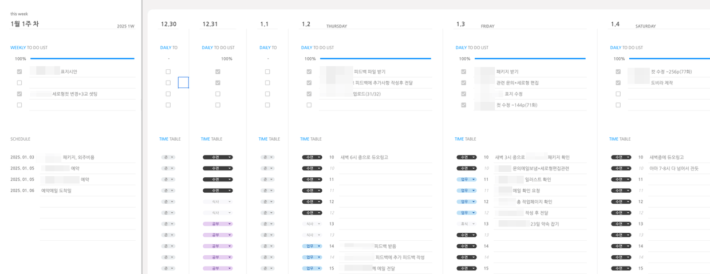710x274 pixels.
Task: Open the 수면 dropdown beside 아마 7-8시 다 넘어서 잔듯
Action: (x=621, y=169)
